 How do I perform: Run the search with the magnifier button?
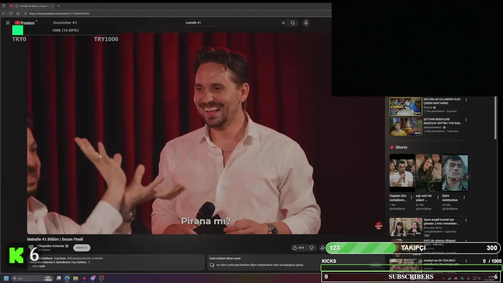point(293,23)
